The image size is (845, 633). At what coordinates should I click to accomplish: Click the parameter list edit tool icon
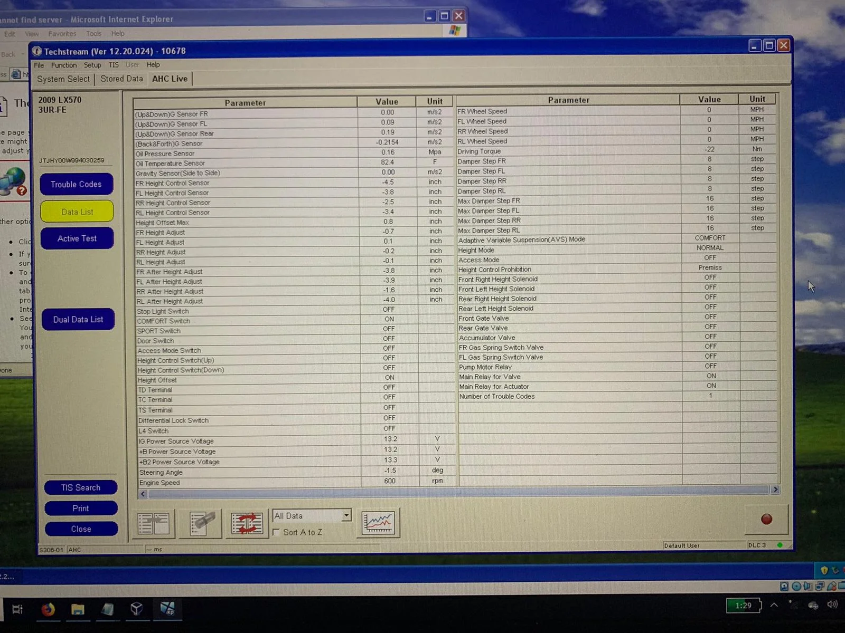[x=201, y=523]
